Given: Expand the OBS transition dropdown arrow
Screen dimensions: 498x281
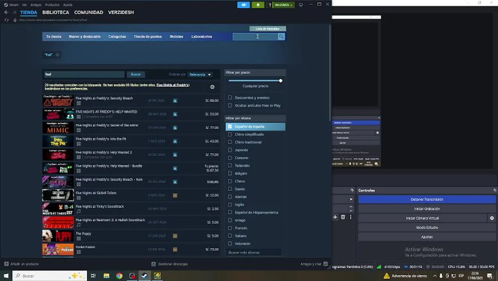Looking at the screenshot, I should click(351, 199).
